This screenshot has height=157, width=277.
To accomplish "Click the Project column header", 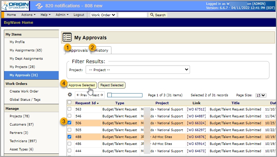I will click(162, 103).
